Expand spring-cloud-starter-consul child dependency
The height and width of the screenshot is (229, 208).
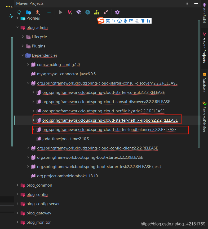(x=33, y=93)
